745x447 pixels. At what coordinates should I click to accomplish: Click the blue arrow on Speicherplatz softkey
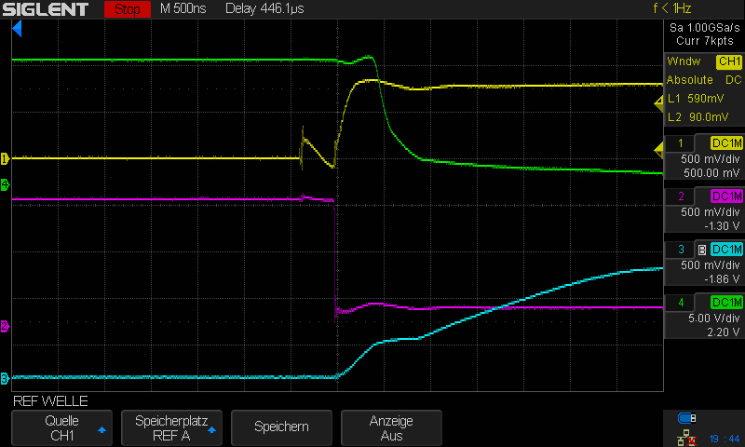tap(212, 430)
